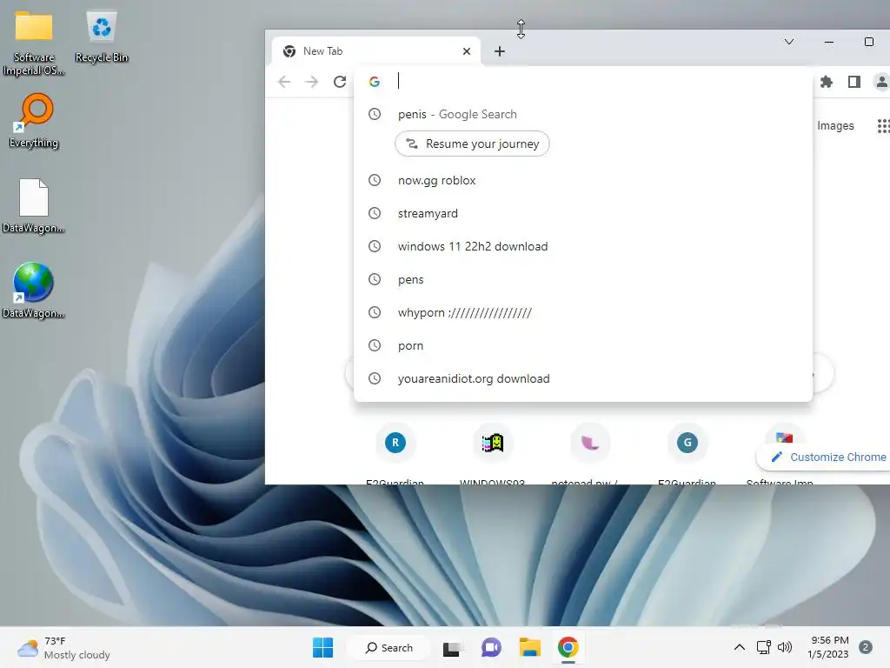Open Chat from the taskbar
This screenshot has width=890, height=668.
491,647
